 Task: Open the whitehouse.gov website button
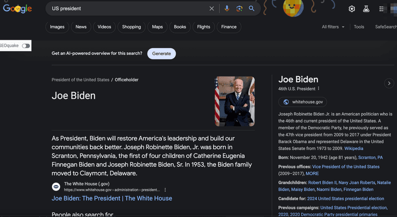coord(303,102)
